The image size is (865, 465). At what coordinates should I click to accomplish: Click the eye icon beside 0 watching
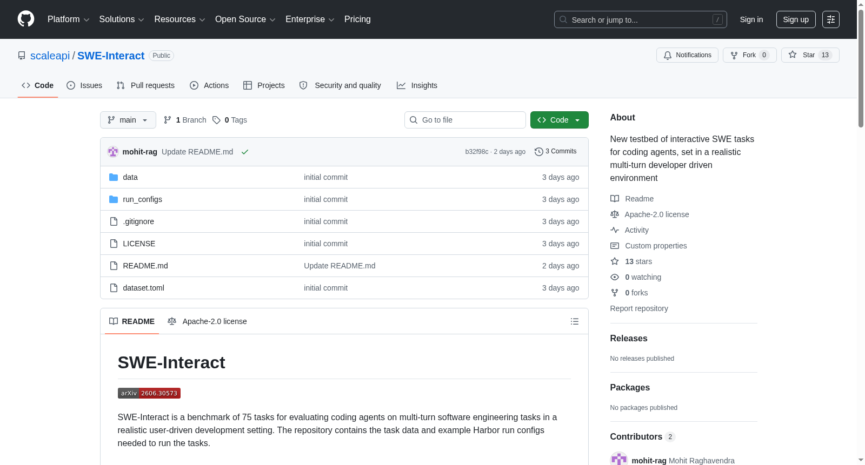[x=615, y=277]
